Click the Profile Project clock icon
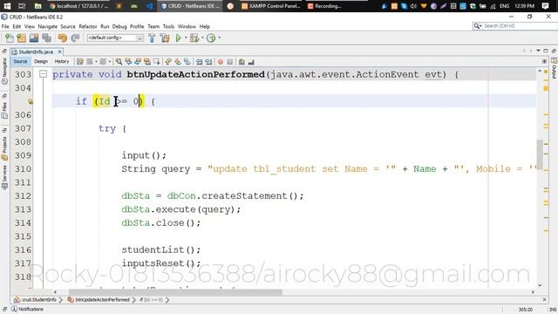558x314 pixels. coord(211,38)
